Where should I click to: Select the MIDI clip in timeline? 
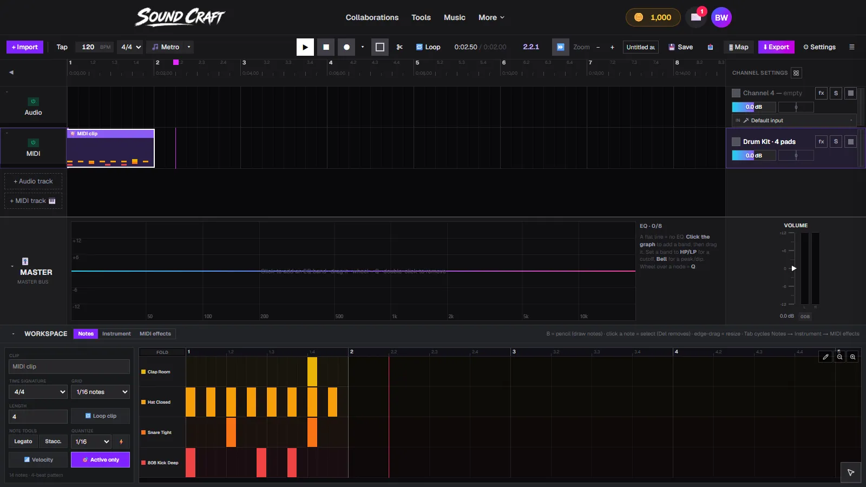point(111,148)
